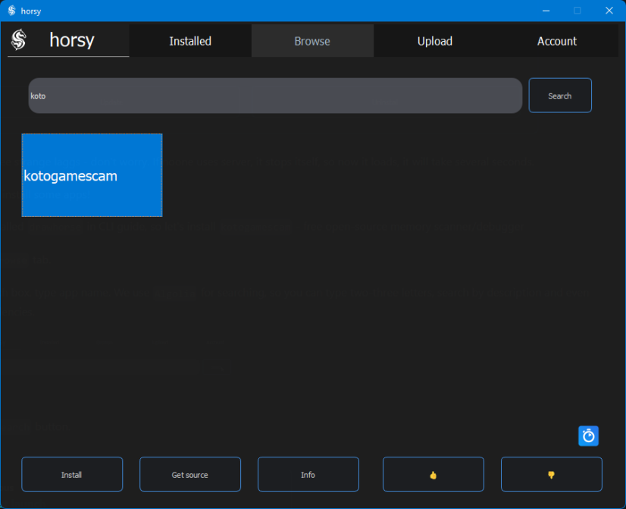Screen dimensions: 626x509
Task: Dislike the package with thumbs down
Action: [551, 474]
